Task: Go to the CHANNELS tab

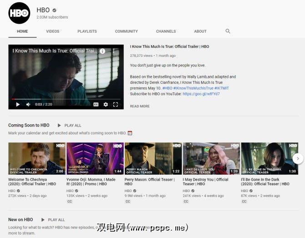Action: [x=166, y=31]
